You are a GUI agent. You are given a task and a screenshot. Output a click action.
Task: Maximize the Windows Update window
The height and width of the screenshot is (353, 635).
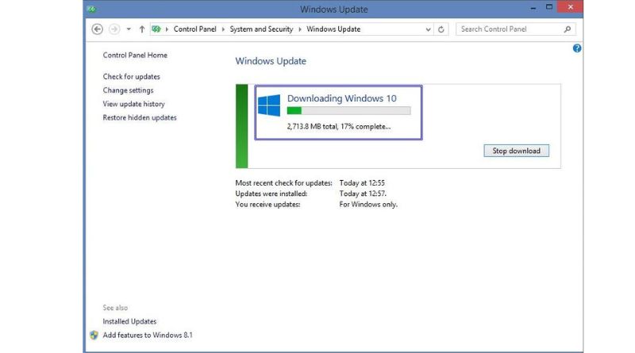pyautogui.click(x=549, y=7)
